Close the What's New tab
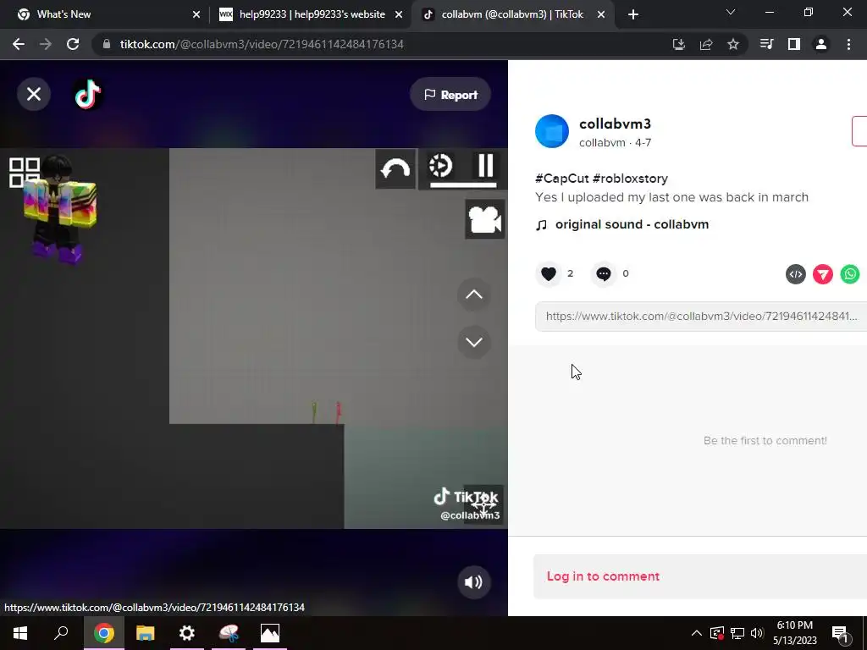The width and height of the screenshot is (867, 650). pos(196,15)
